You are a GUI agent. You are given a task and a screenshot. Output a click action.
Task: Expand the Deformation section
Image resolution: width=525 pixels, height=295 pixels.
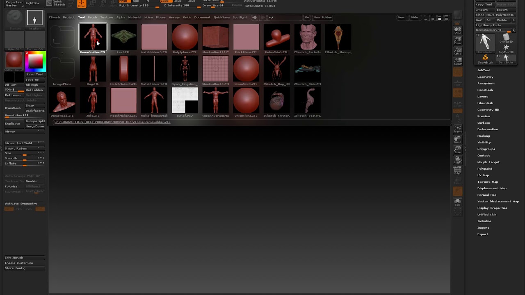[487, 129]
